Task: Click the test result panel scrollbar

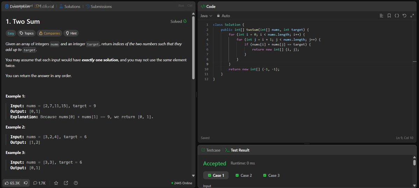Action: coord(414,162)
